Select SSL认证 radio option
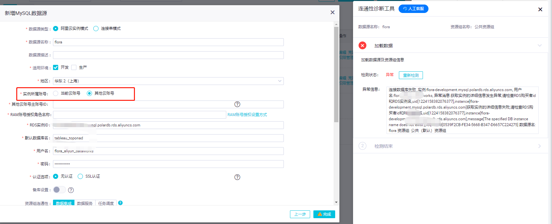 (x=80, y=176)
